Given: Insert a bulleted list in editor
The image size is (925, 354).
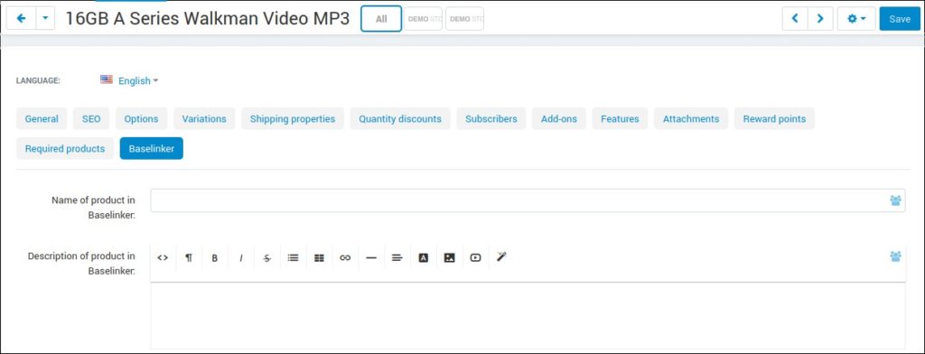Looking at the screenshot, I should pos(293,258).
